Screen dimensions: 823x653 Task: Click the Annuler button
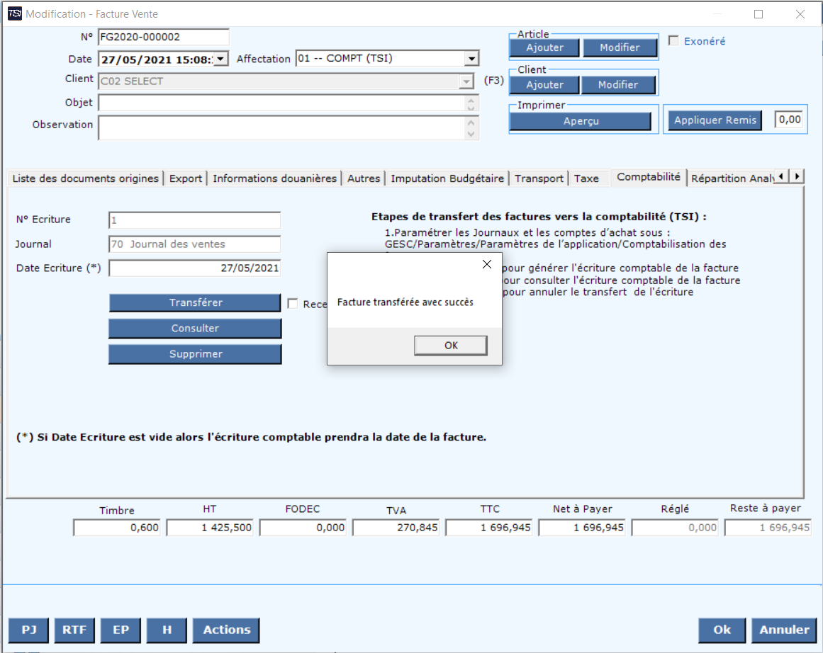click(784, 630)
